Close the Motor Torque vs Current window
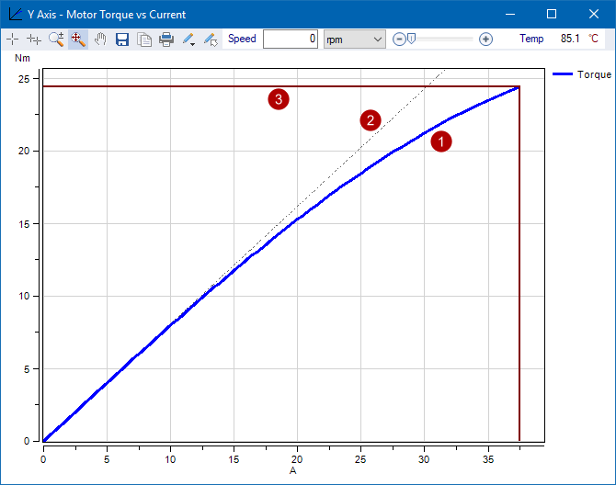Viewport: 616px width, 485px height. point(594,14)
